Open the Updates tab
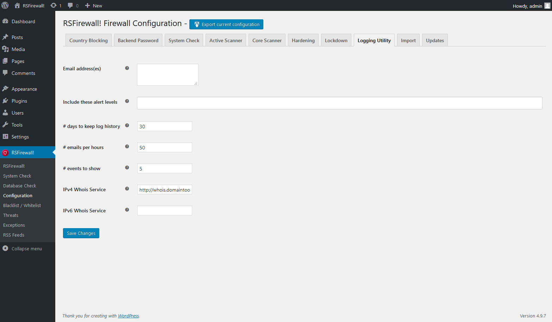The height and width of the screenshot is (322, 552). [x=435, y=40]
